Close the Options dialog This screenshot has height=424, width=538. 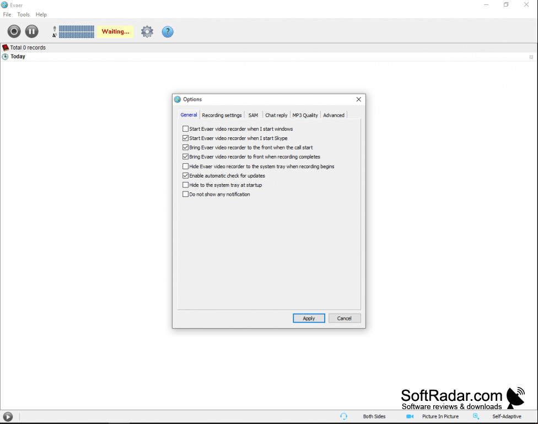coord(358,99)
